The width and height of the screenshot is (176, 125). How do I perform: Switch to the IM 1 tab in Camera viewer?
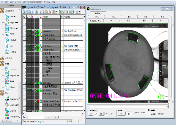point(112,20)
